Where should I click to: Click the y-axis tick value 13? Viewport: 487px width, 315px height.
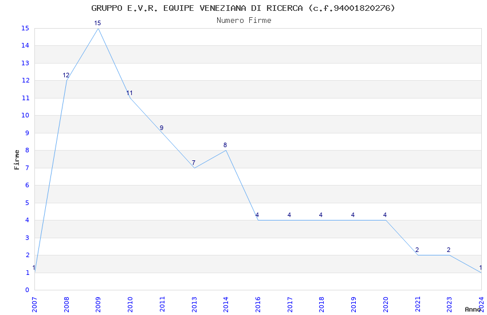[x=25, y=63]
